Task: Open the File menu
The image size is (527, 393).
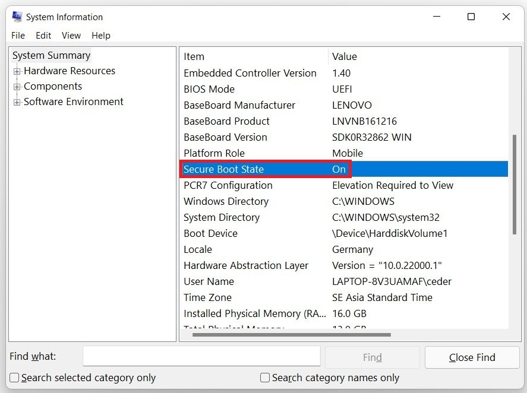Action: coord(18,36)
